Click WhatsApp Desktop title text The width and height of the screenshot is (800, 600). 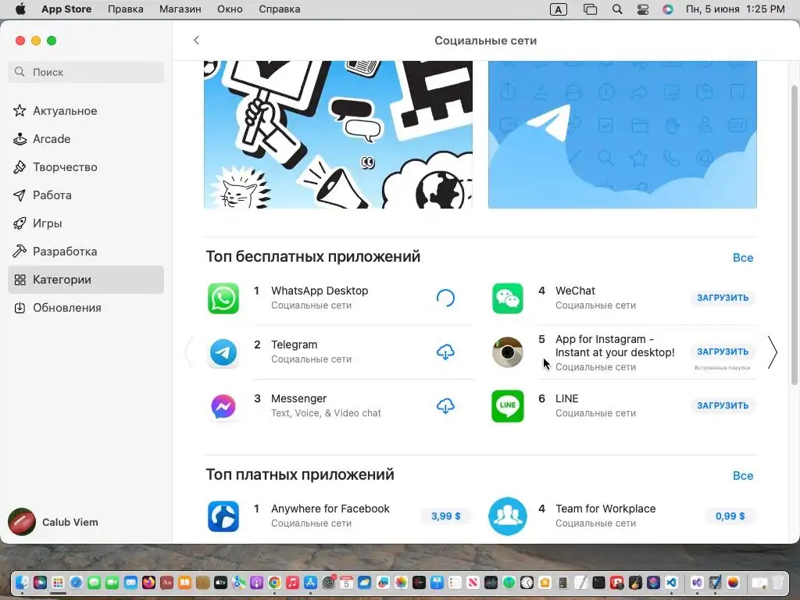click(x=320, y=291)
